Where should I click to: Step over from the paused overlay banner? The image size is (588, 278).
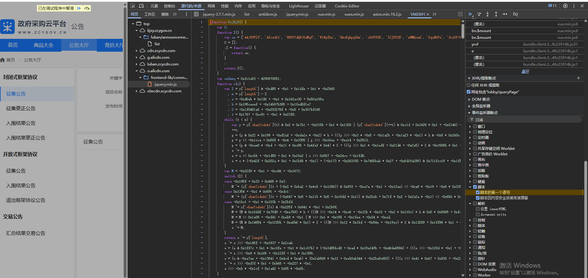point(87,8)
